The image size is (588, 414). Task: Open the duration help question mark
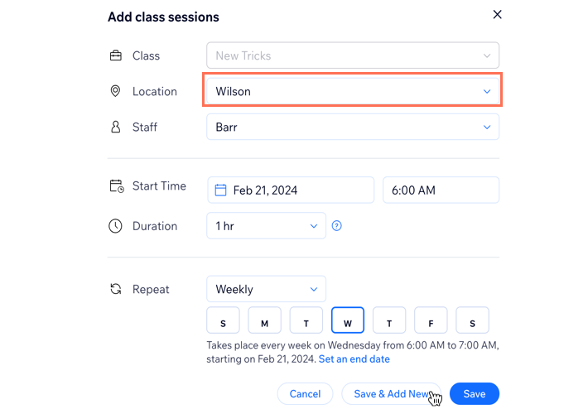(337, 226)
